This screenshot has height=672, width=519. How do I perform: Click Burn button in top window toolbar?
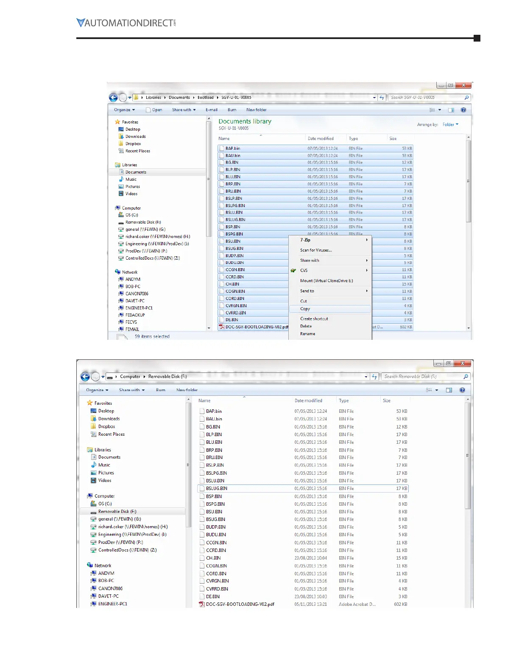[x=232, y=110]
